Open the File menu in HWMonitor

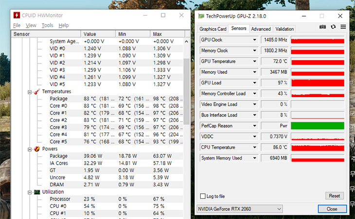(17, 25)
